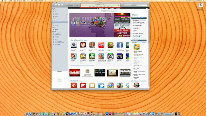
Task: Open the Twitter app icon
Action: click(x=101, y=85)
